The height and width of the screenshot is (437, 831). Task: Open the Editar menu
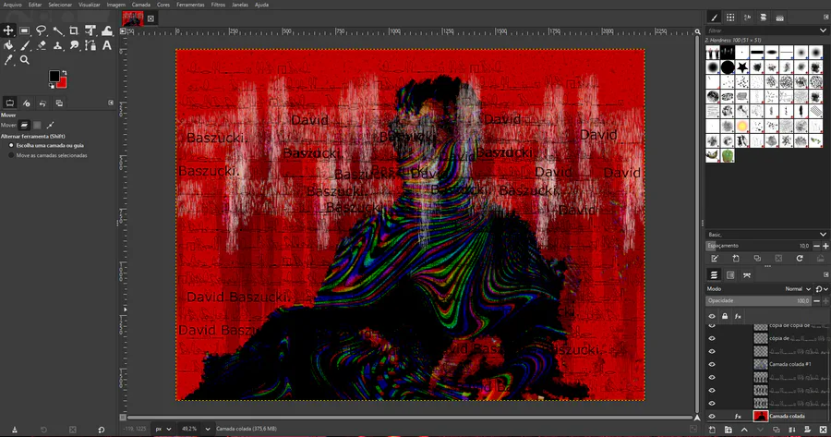pyautogui.click(x=35, y=5)
